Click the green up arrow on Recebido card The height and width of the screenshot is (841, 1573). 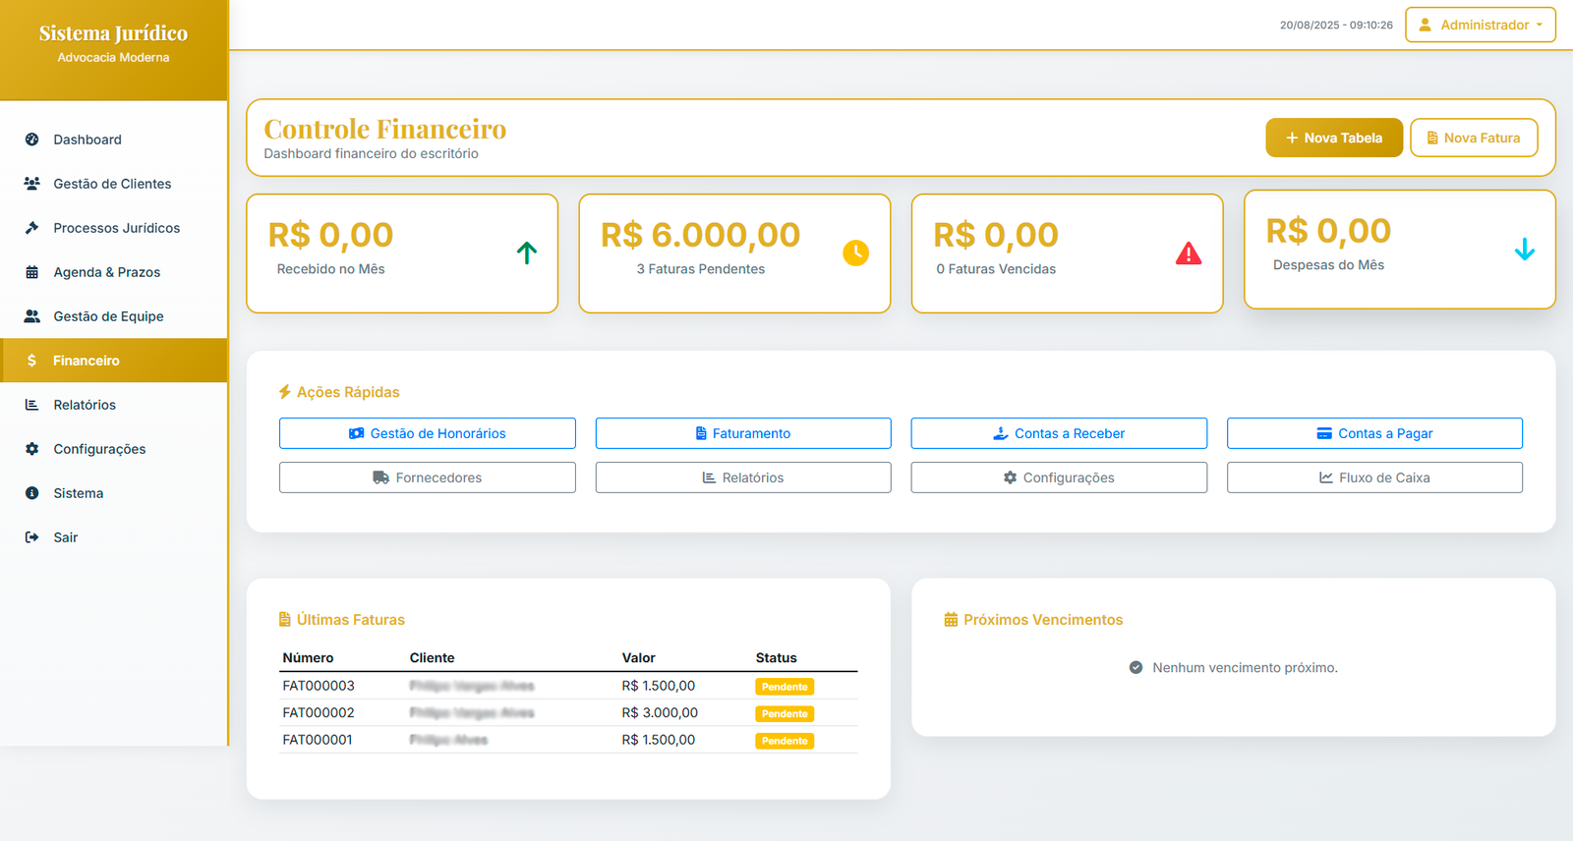point(527,252)
